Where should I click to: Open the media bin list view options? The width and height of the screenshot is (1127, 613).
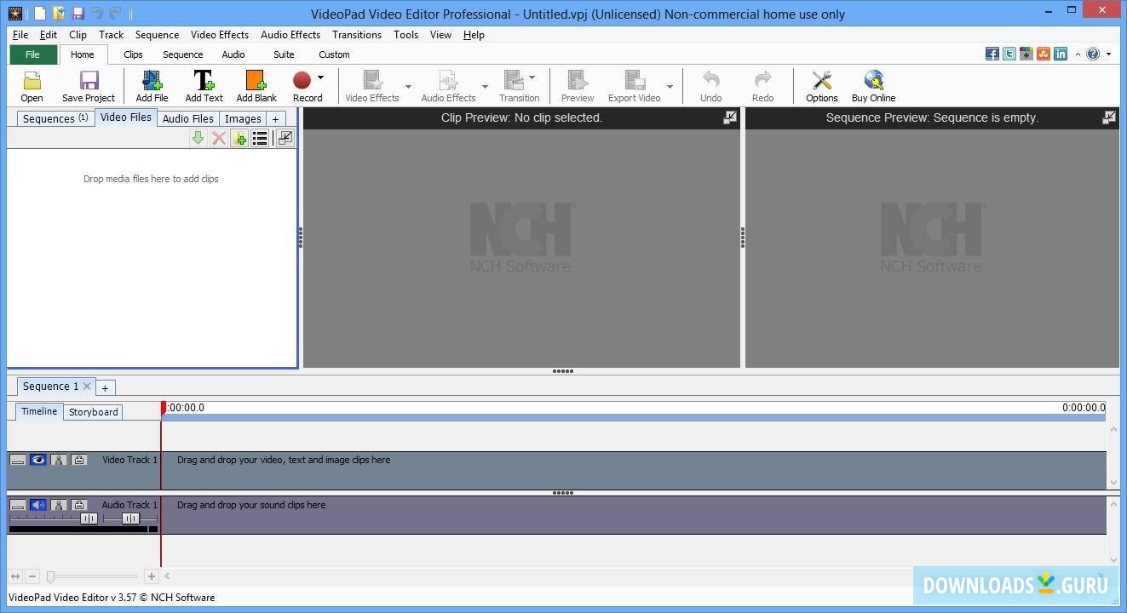[260, 138]
